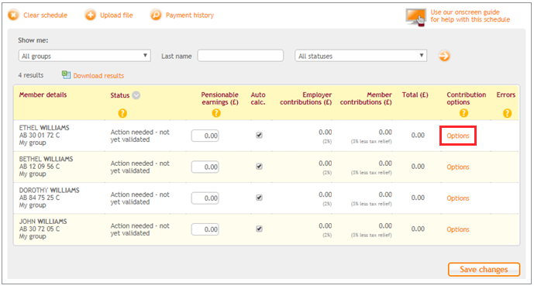Click the Clear schedule link

pos(45,15)
